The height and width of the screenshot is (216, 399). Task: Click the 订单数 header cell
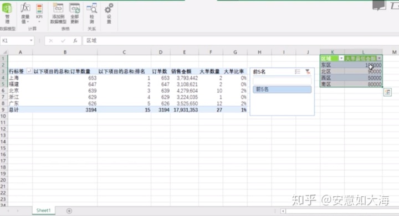pos(161,71)
